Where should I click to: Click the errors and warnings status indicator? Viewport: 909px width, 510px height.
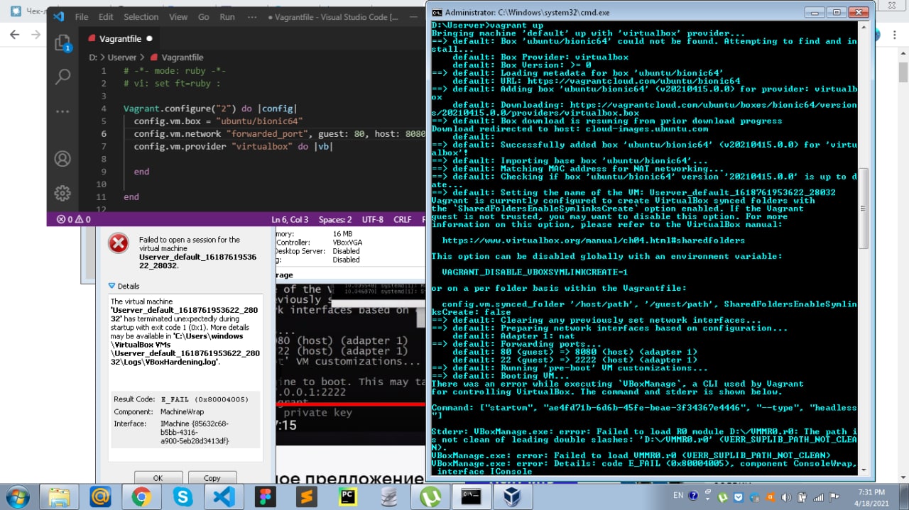[74, 219]
